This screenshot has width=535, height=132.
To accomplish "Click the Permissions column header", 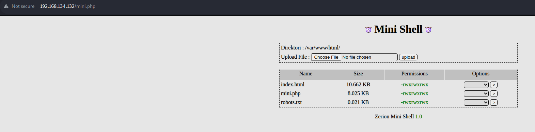I will coord(414,74).
